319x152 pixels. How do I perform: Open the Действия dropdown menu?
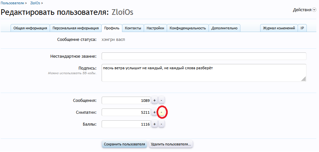click(x=304, y=10)
